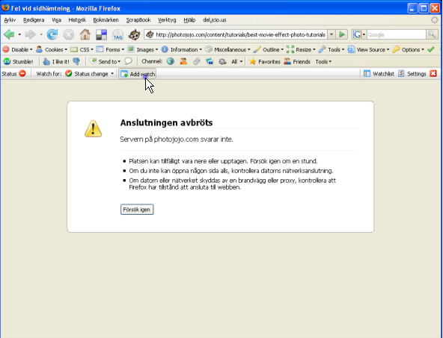
Task: Click the speech bubble review icon
Action: click(x=128, y=61)
